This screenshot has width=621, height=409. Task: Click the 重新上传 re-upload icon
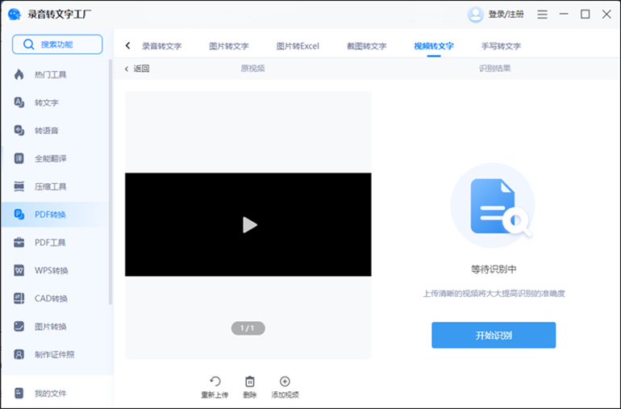(x=215, y=382)
